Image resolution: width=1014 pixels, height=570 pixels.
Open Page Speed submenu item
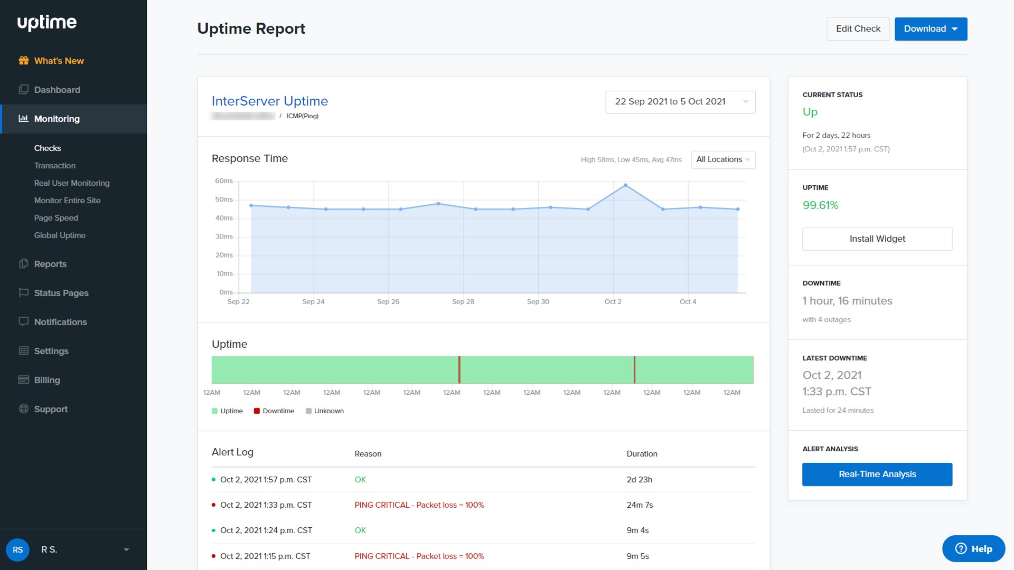[56, 218]
